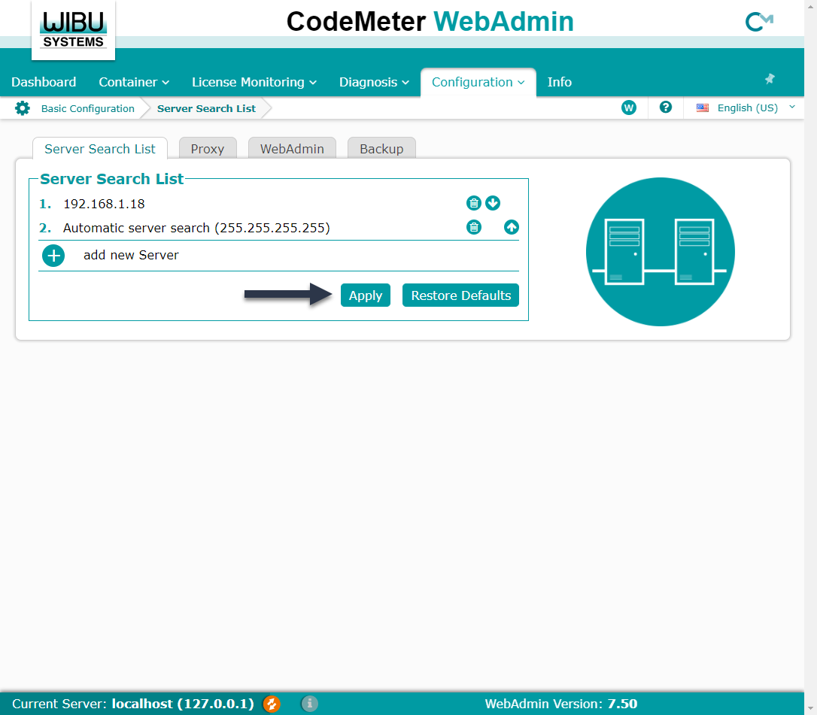Switch to the WebAdmin tab
This screenshot has height=715, width=817.
tap(292, 149)
